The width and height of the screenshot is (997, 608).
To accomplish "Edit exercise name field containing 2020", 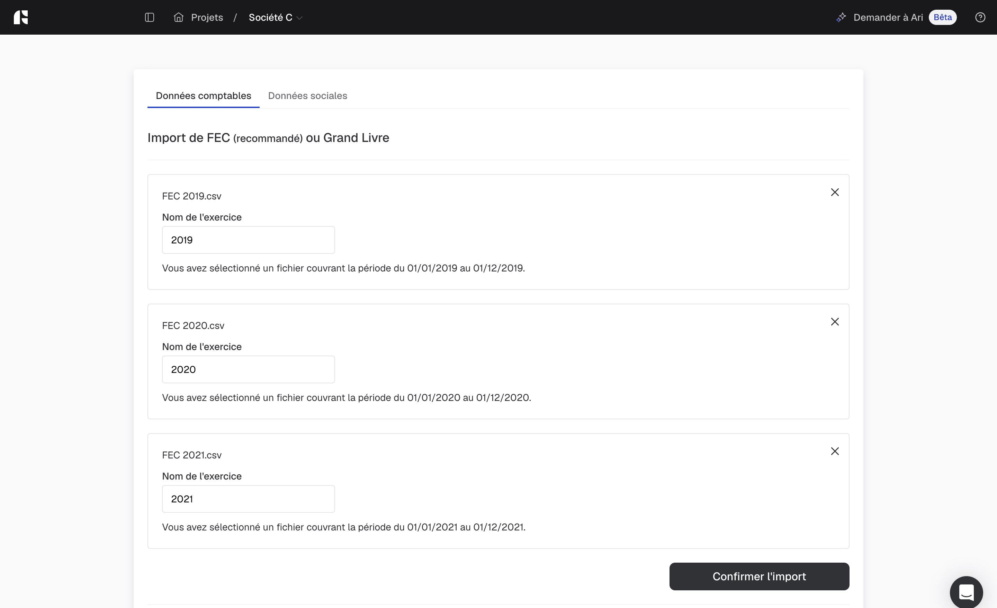I will (x=249, y=369).
